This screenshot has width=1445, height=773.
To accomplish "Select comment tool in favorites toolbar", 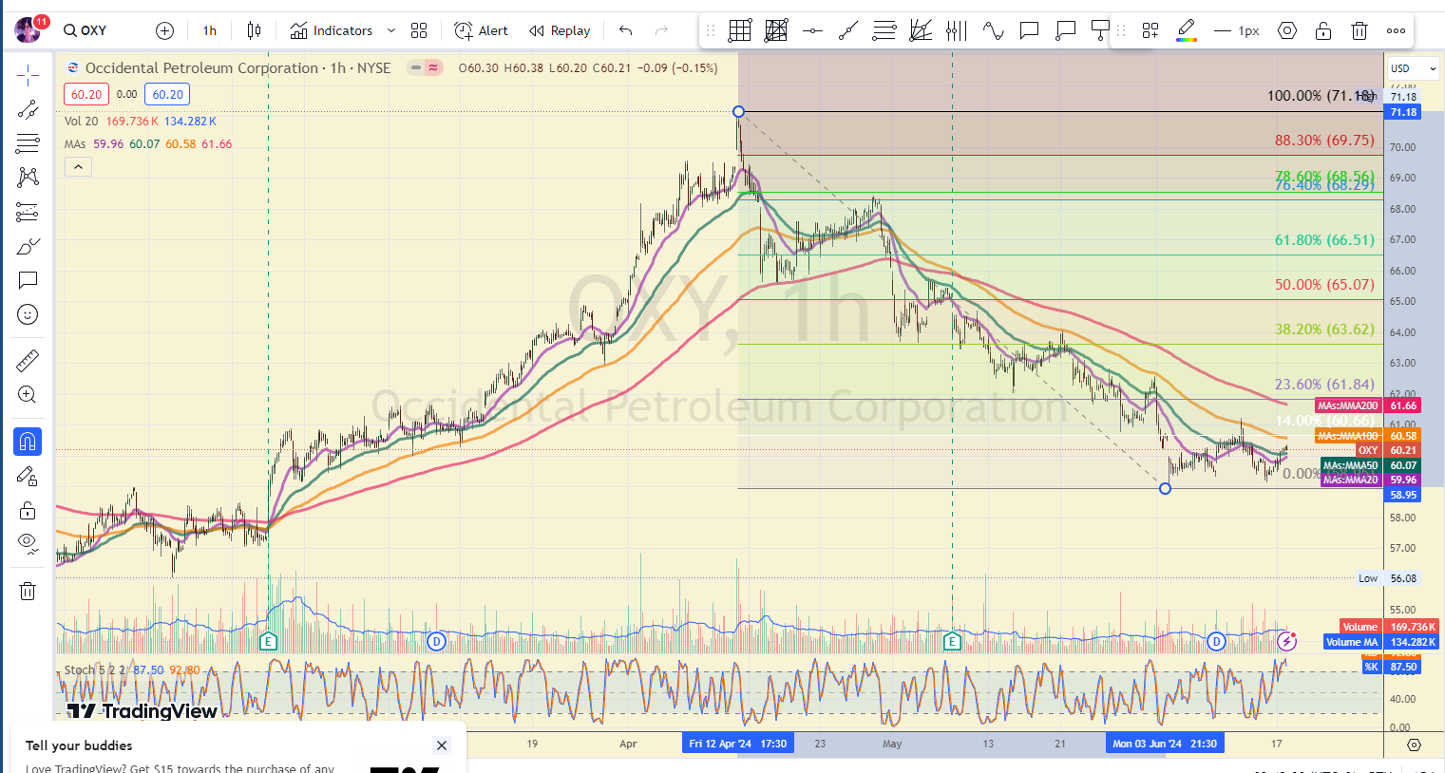I will tap(1029, 30).
